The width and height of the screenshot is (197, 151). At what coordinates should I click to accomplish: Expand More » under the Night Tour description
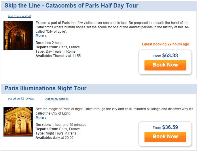[41, 118]
